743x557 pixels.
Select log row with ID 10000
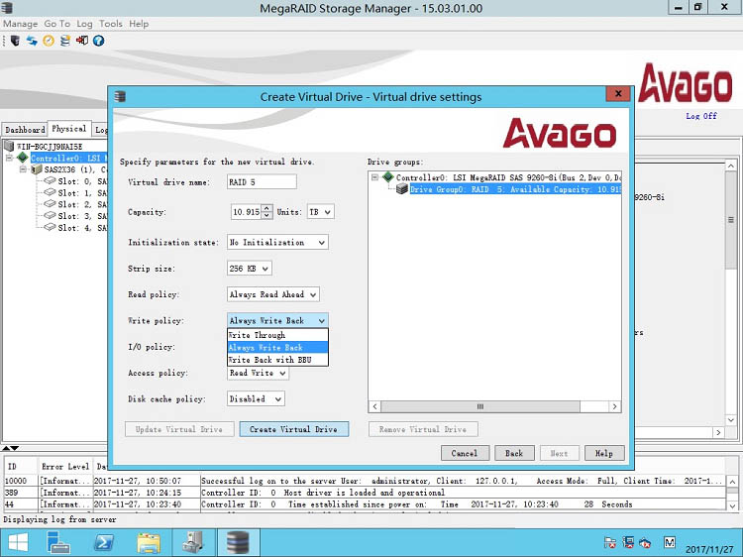pos(365,481)
